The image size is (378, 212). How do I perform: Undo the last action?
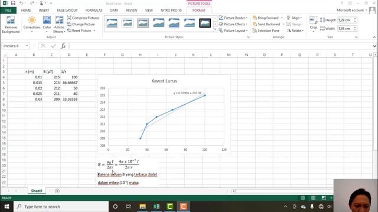click(x=21, y=3)
